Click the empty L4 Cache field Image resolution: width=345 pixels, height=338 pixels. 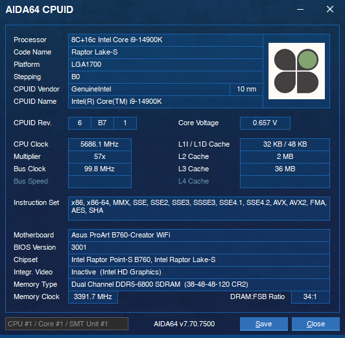(x=285, y=182)
